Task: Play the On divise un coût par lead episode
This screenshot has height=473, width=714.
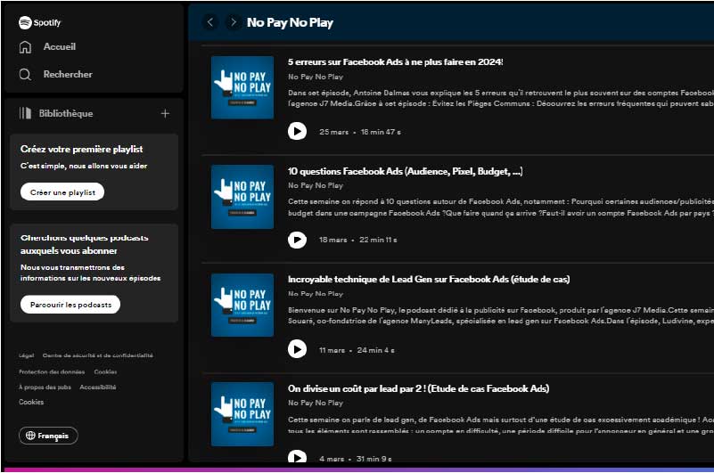Action: (x=297, y=457)
